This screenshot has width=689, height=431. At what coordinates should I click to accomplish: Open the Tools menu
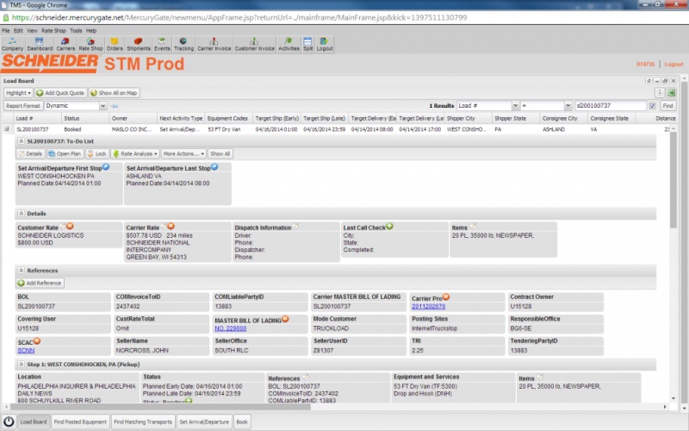77,30
